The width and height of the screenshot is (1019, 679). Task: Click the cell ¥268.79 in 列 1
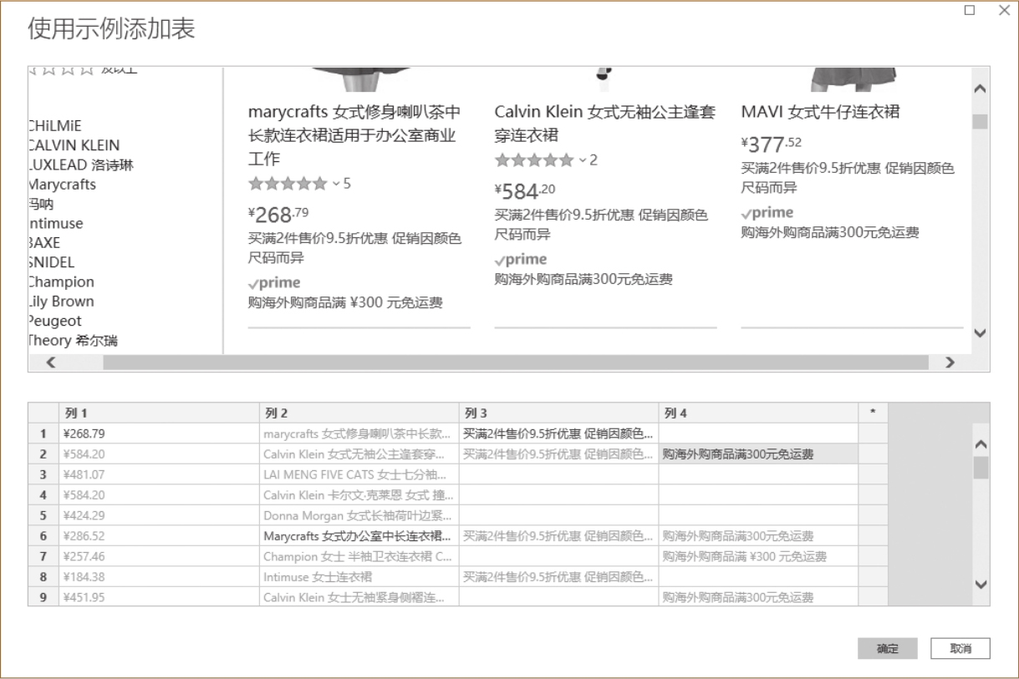pyautogui.click(x=160, y=433)
